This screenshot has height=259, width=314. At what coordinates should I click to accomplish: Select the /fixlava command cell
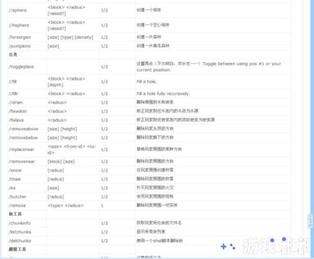click(16, 120)
